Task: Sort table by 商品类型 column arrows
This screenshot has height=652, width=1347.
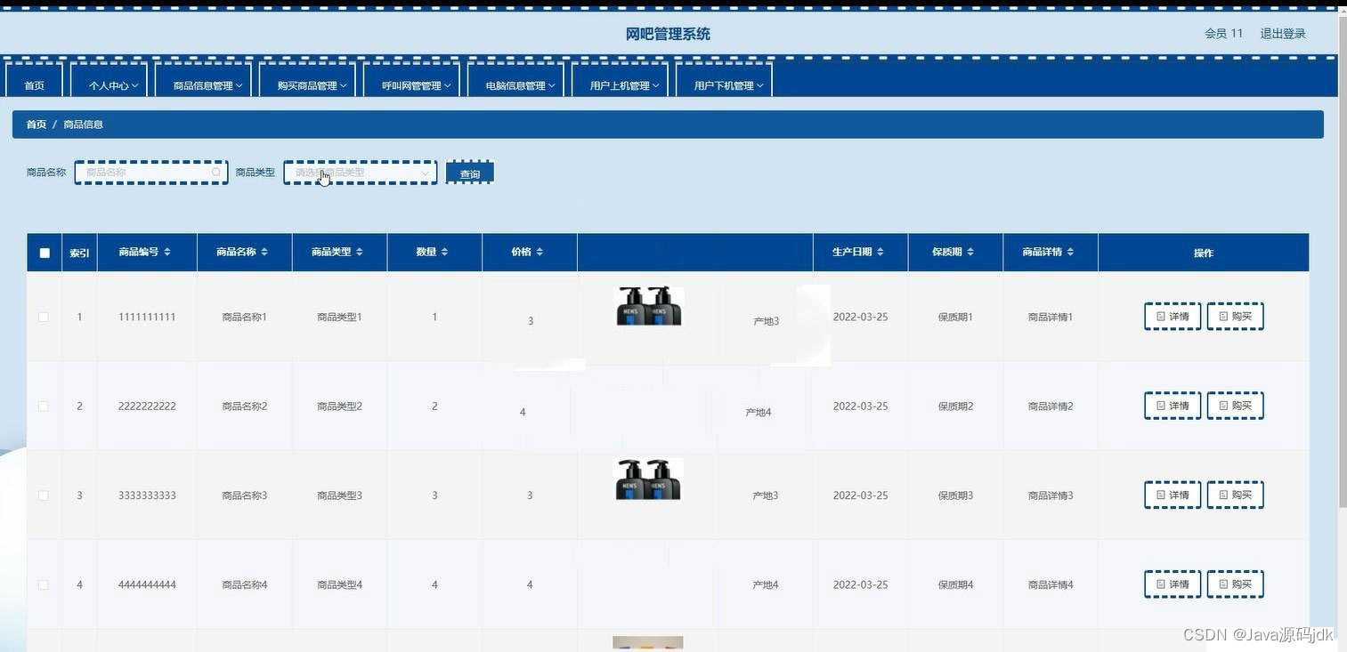Action: tap(359, 253)
